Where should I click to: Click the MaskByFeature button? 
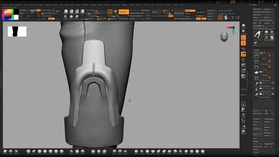[x=179, y=13]
